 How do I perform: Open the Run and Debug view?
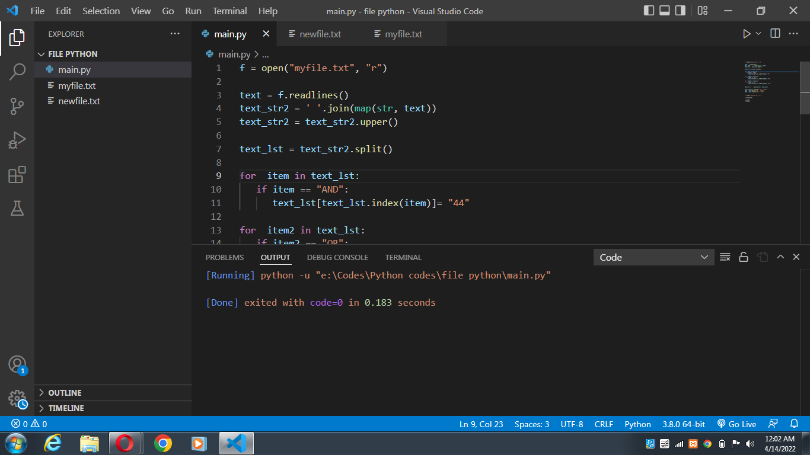click(x=17, y=140)
